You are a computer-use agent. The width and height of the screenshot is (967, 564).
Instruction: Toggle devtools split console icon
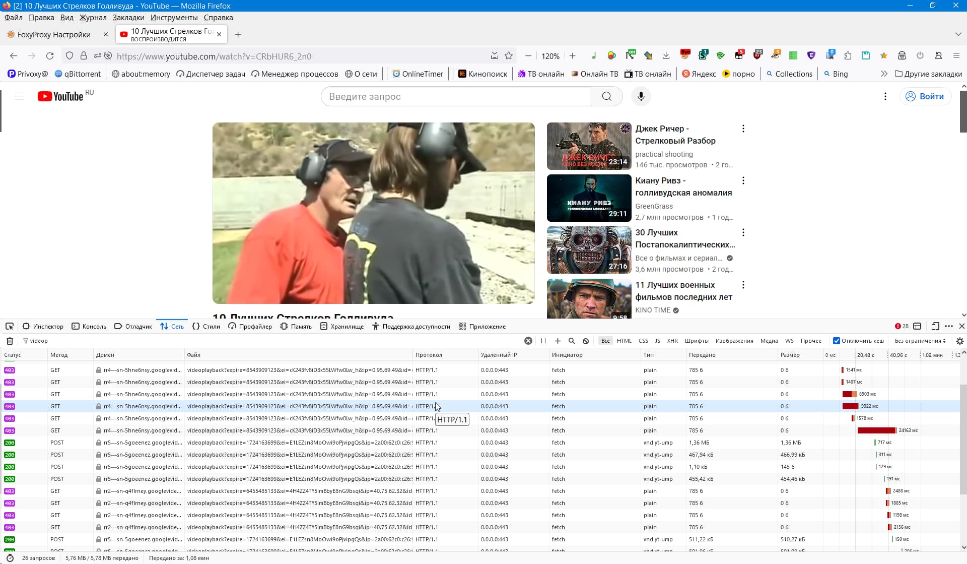point(917,326)
